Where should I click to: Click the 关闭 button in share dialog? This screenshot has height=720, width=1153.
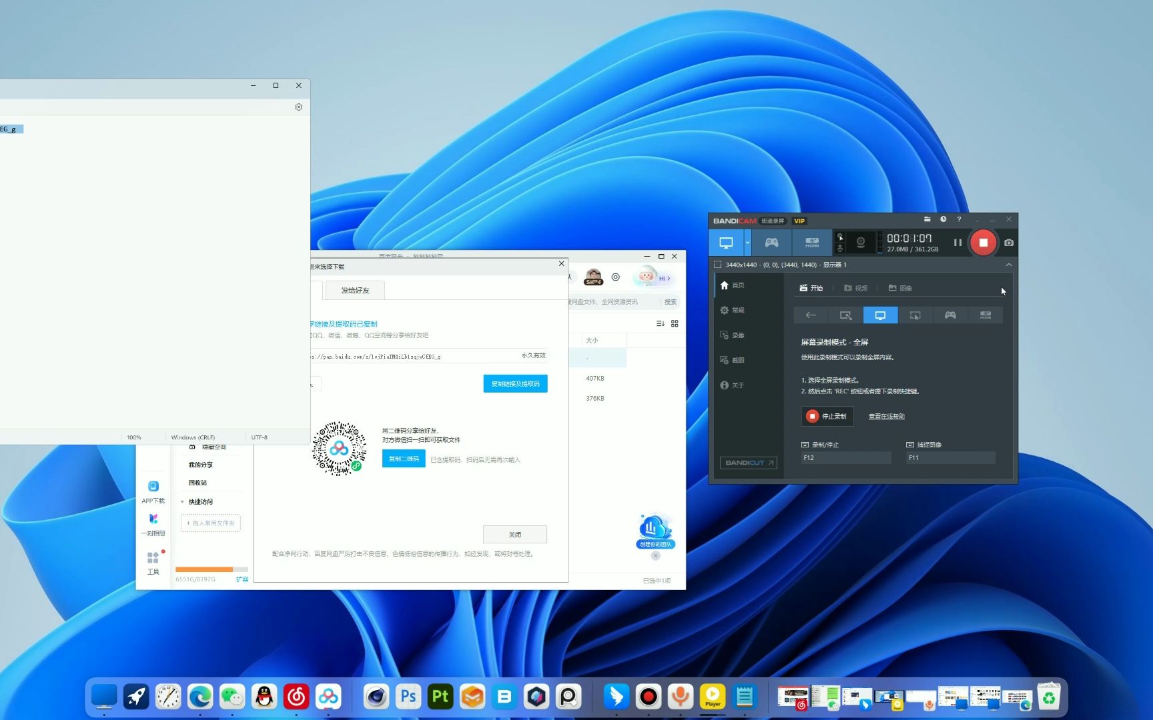(515, 535)
